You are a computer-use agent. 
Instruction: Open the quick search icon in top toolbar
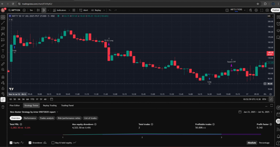click(x=250, y=10)
